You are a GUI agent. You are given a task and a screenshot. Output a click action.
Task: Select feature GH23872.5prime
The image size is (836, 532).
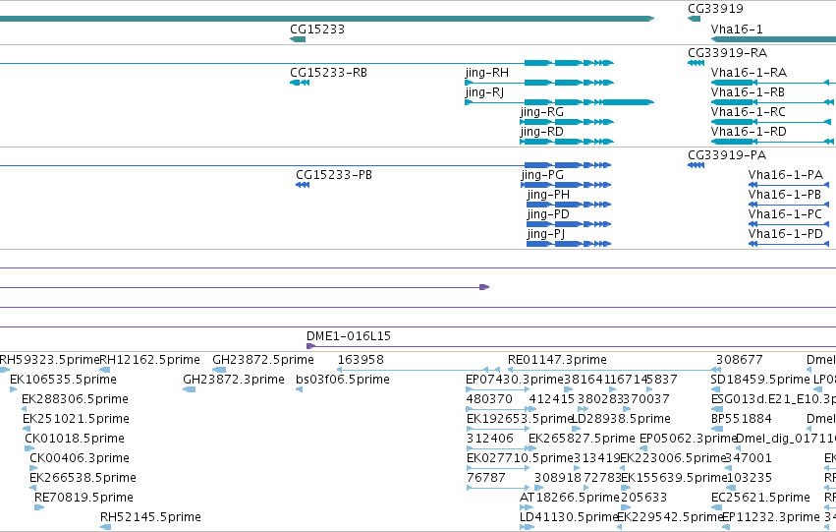(263, 360)
